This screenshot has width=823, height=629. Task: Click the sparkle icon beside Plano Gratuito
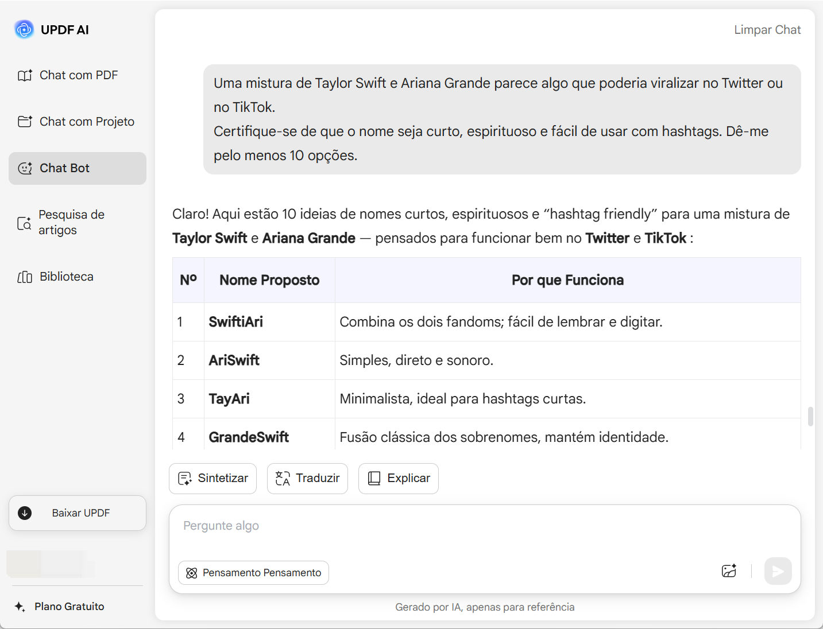coord(20,607)
